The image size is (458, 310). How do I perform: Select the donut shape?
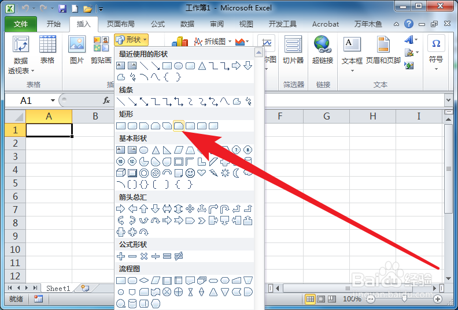click(144, 173)
